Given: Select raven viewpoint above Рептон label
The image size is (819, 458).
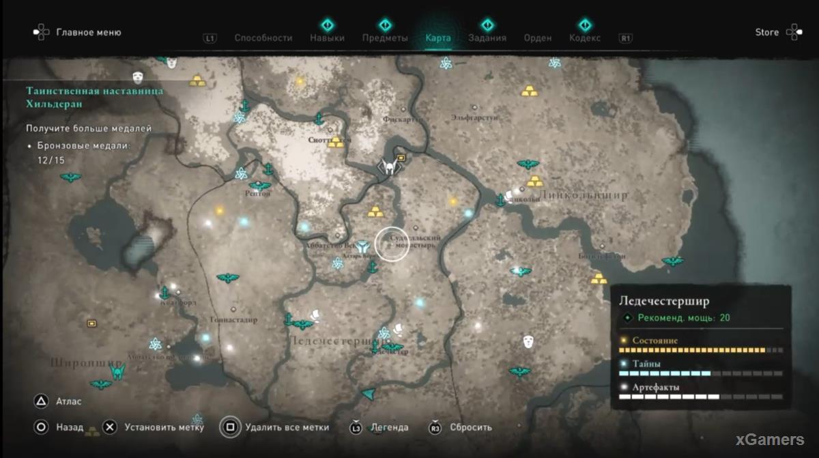Looking at the screenshot, I should click(x=259, y=185).
